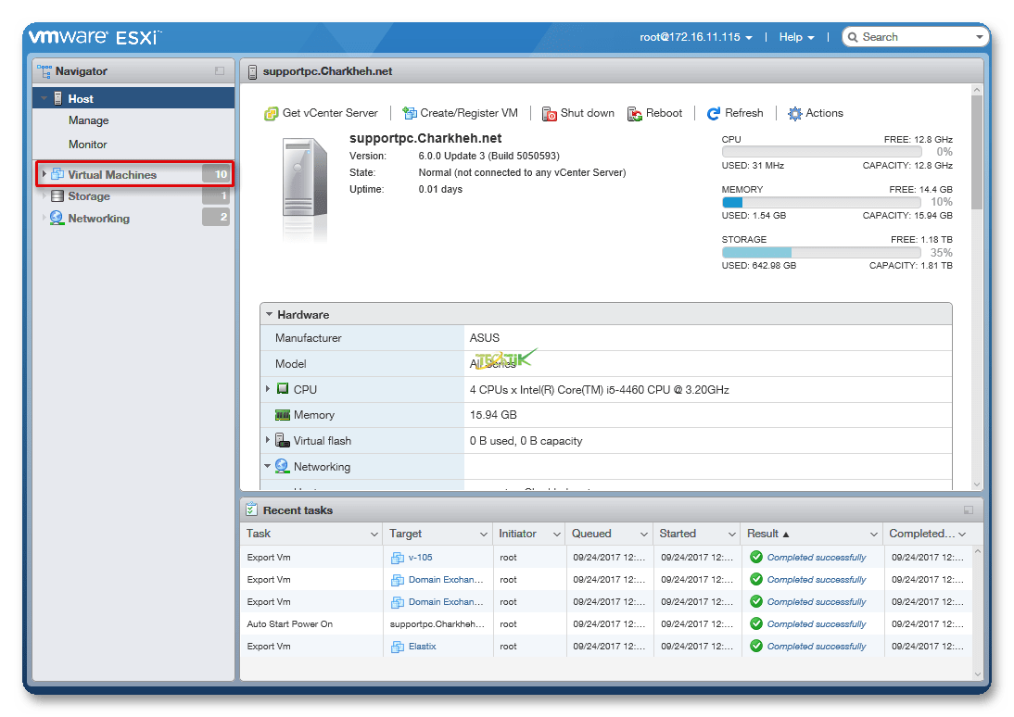Click the Shut down icon
This screenshot has height=717, width=1014.
[549, 114]
